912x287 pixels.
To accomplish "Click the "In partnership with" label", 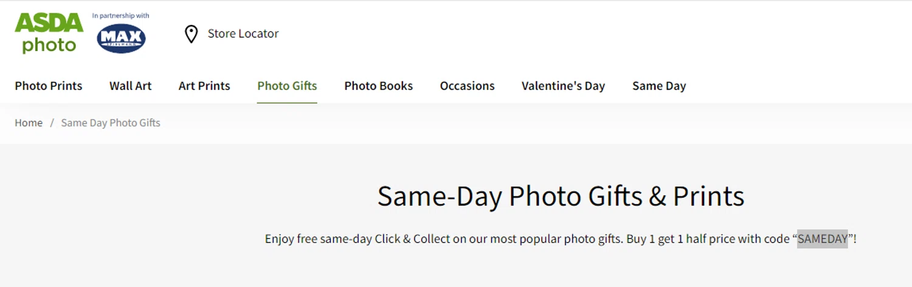I will tap(120, 16).
